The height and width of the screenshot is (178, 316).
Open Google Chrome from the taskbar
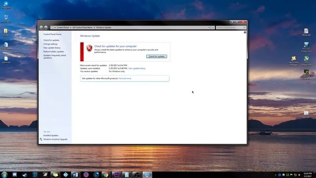point(106,175)
